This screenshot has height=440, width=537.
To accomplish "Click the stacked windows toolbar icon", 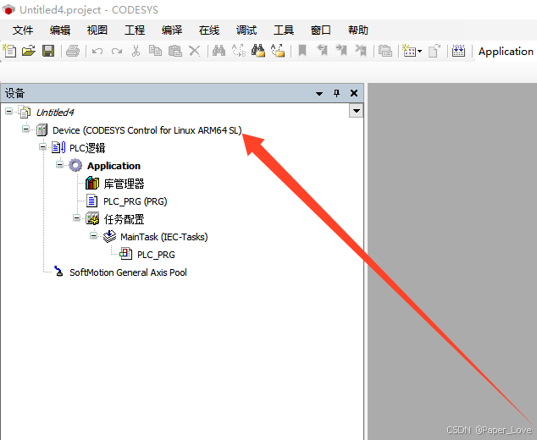I will click(385, 51).
